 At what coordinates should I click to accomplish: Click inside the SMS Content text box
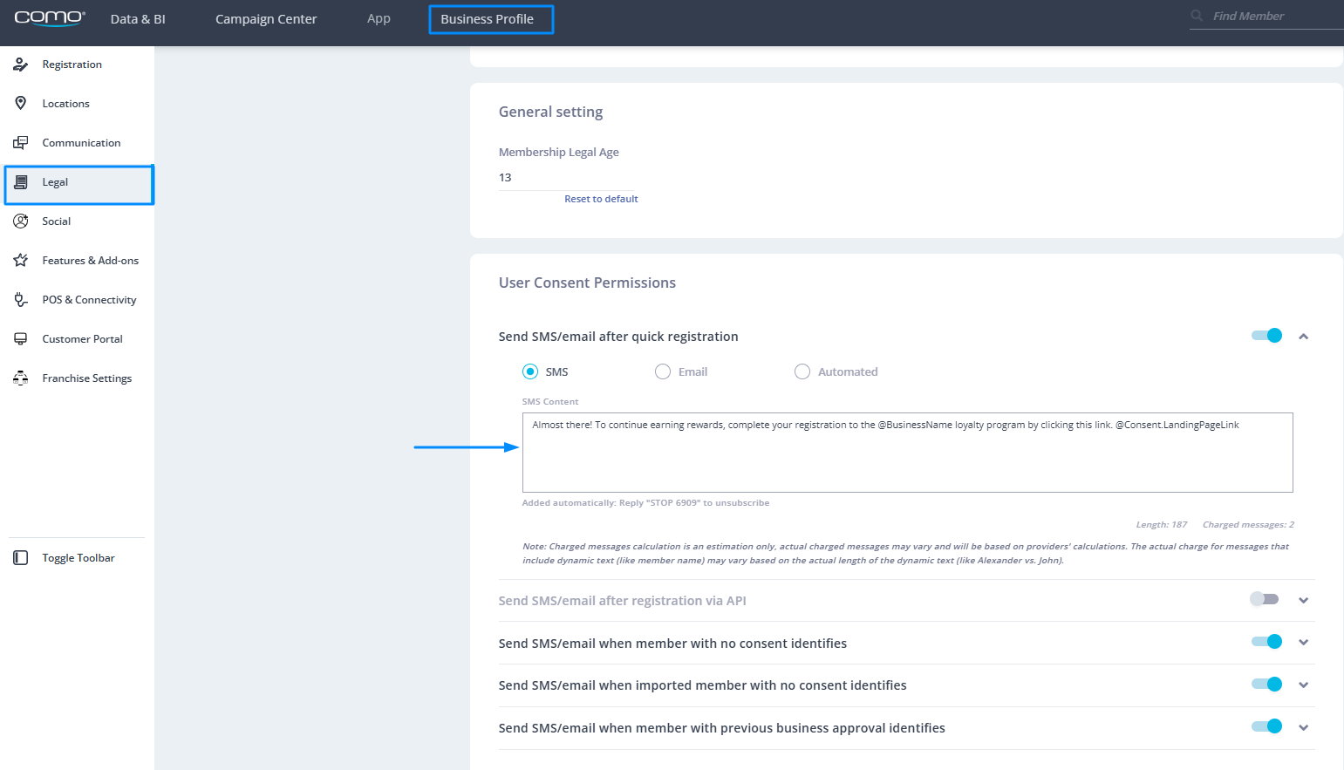pos(907,458)
